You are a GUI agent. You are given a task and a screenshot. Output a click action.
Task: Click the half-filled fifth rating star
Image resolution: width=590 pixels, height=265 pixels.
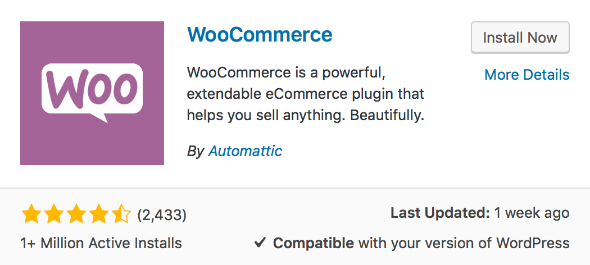pyautogui.click(x=120, y=214)
